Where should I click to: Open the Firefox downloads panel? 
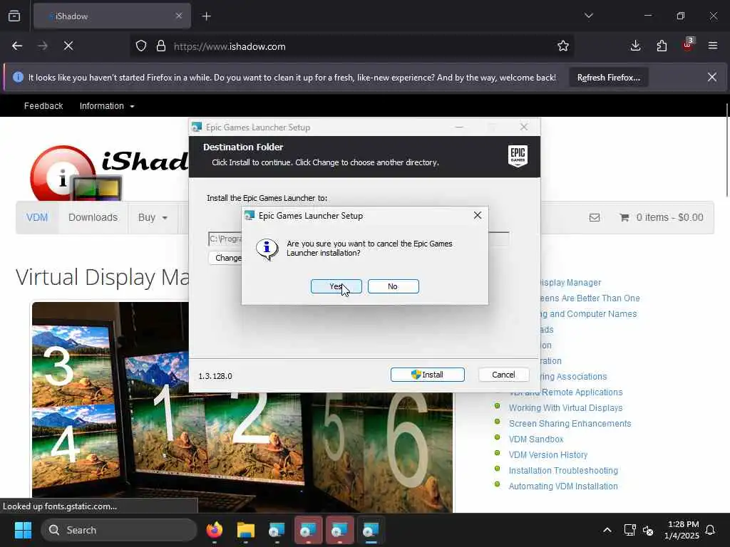click(635, 46)
